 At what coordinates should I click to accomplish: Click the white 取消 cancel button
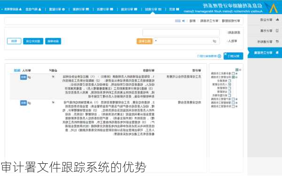[x=14, y=41]
